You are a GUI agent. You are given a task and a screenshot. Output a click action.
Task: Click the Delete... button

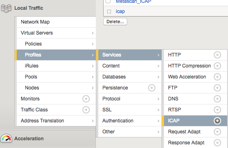coord(115,22)
